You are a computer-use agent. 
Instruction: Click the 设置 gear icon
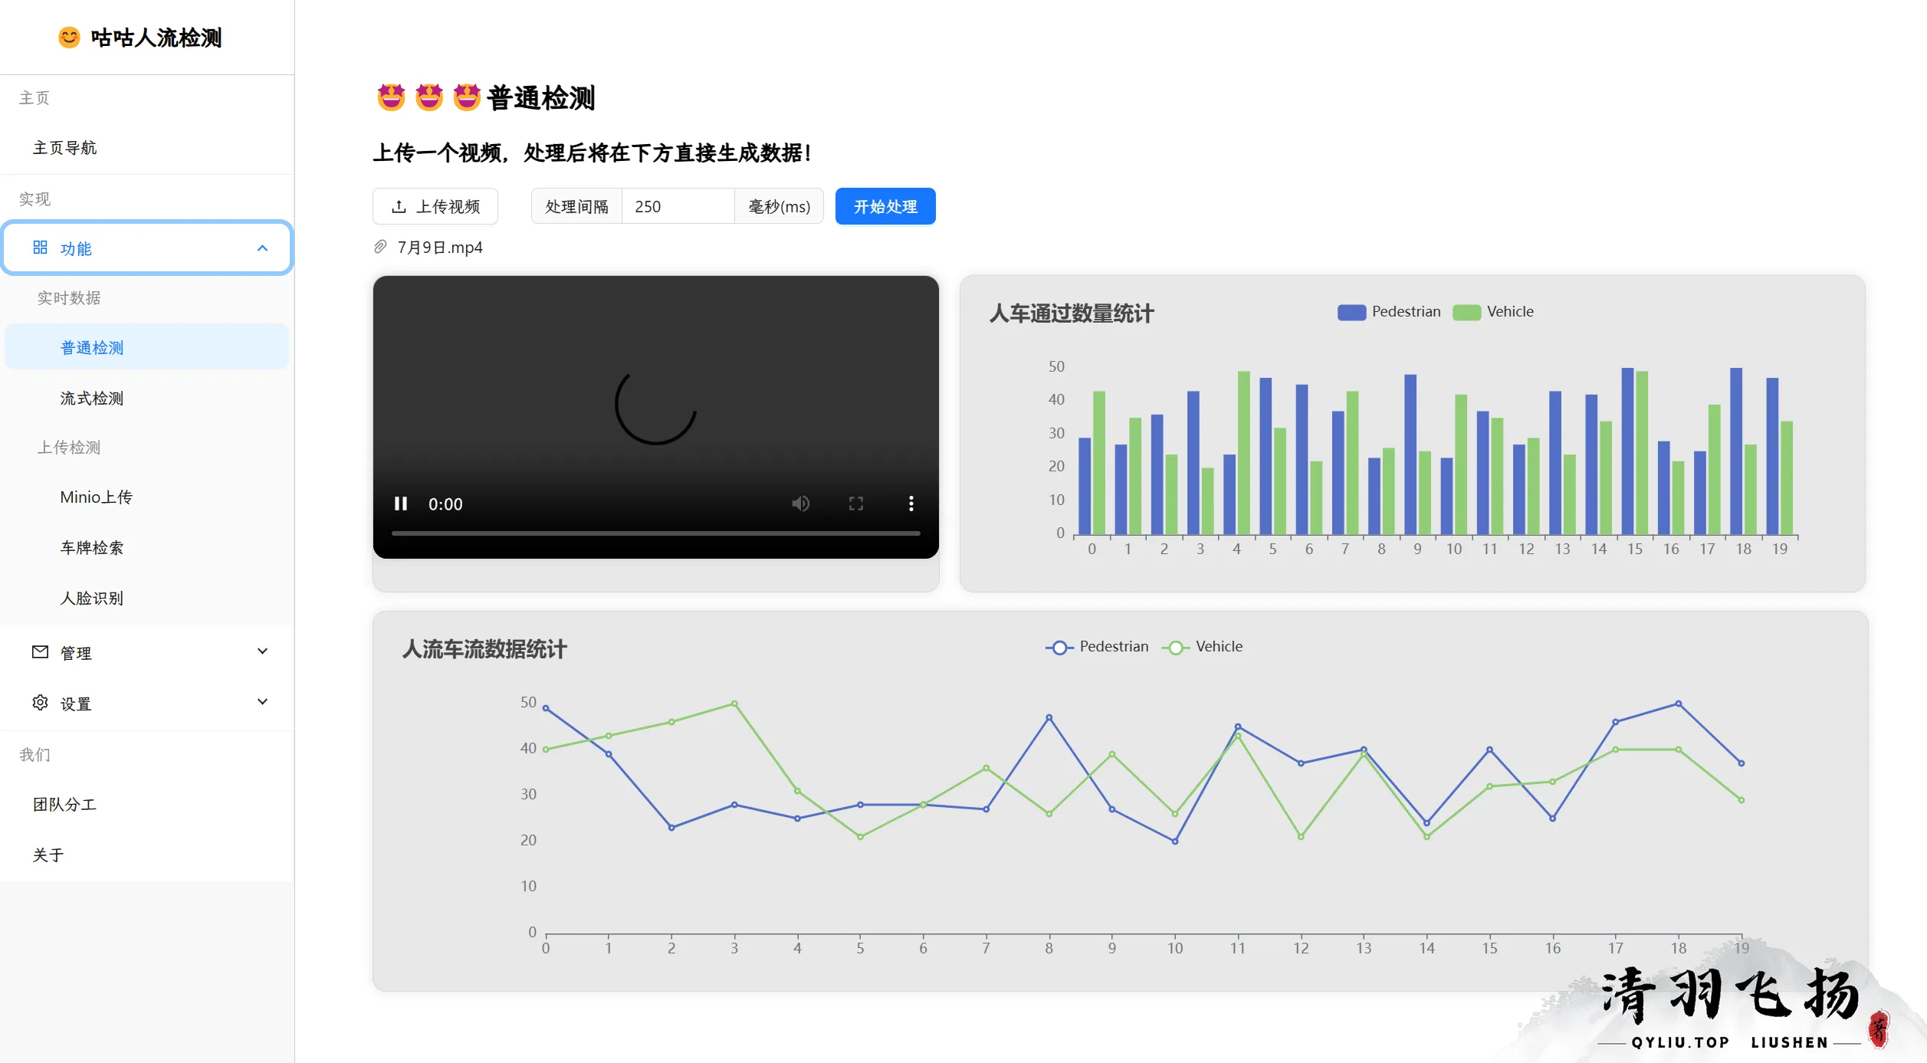point(40,703)
